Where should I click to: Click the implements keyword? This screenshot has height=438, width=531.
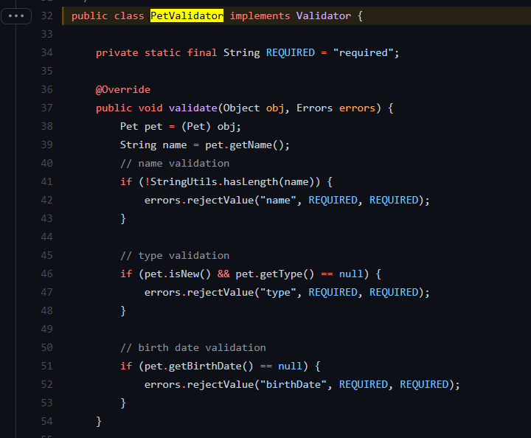[x=260, y=16]
